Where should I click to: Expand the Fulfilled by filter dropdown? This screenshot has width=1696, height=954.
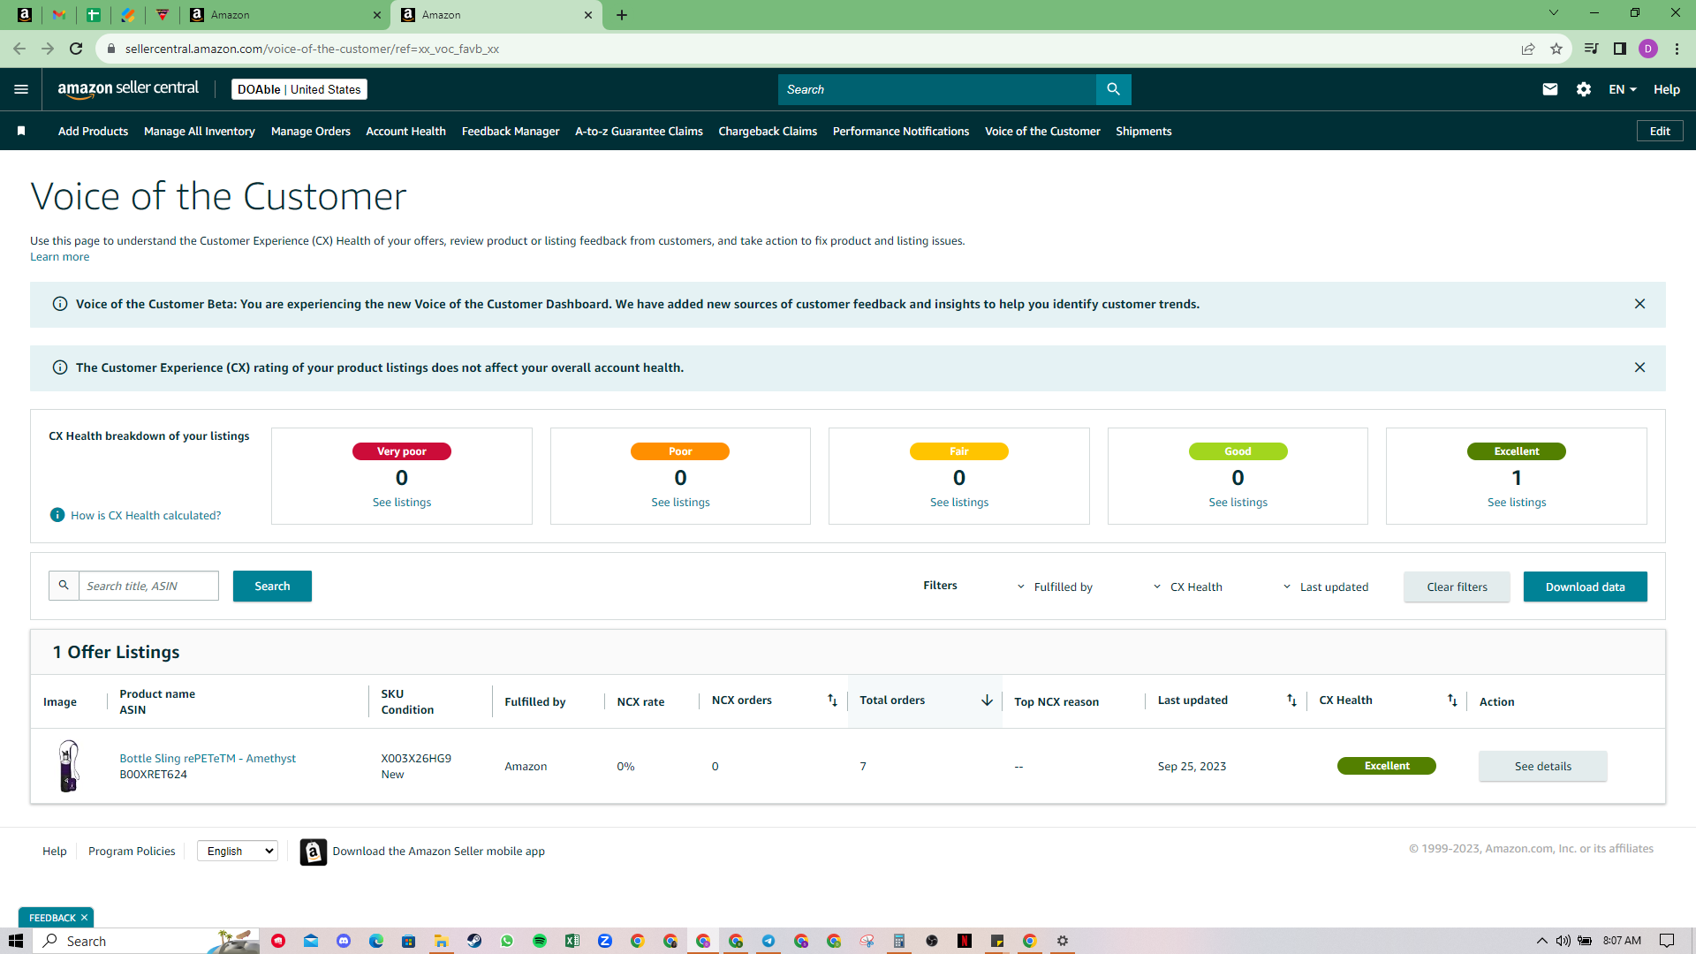pos(1055,587)
